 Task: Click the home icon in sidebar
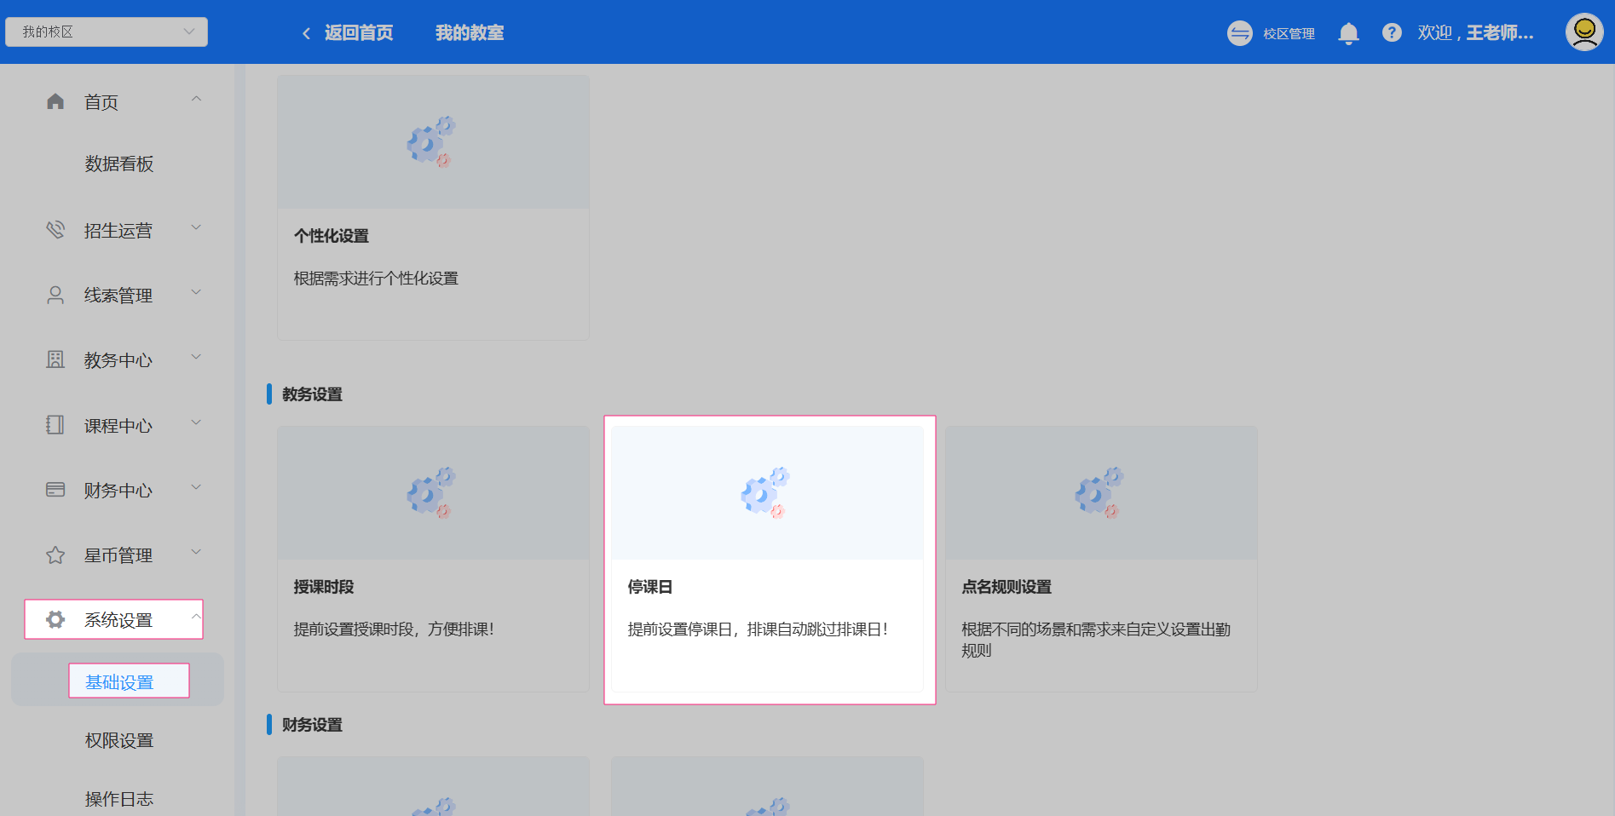(55, 101)
